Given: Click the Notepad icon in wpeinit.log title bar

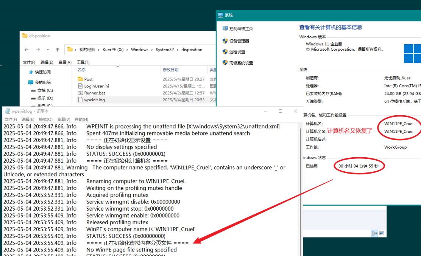Looking at the screenshot, I should pos(8,111).
